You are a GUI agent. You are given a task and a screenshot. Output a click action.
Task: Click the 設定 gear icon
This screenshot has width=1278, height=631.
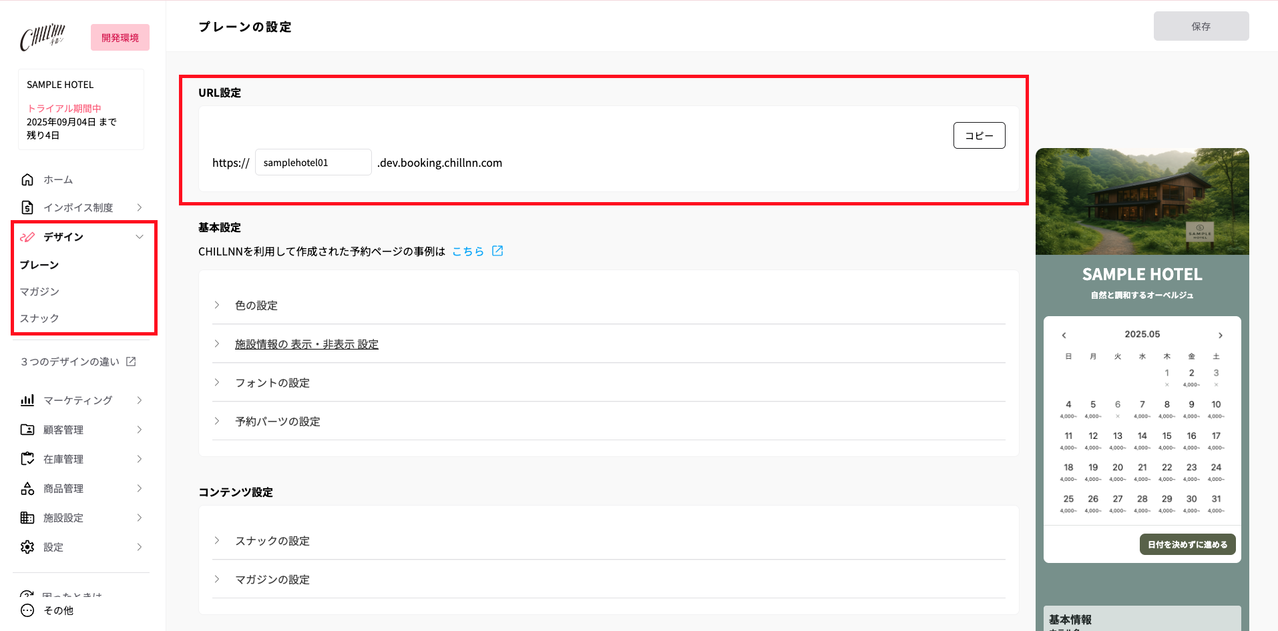click(27, 547)
